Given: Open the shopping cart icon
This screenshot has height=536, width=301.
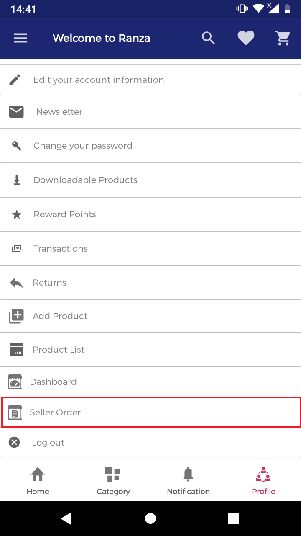Looking at the screenshot, I should [283, 38].
